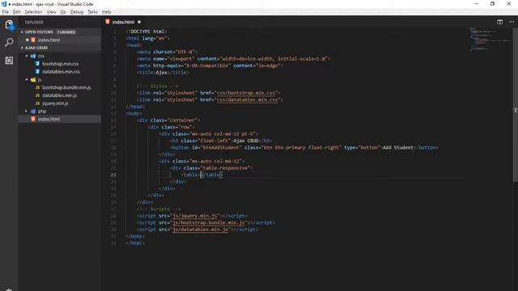Open datatables.min.js file
Viewport: 518px width, 291px height.
(x=59, y=95)
